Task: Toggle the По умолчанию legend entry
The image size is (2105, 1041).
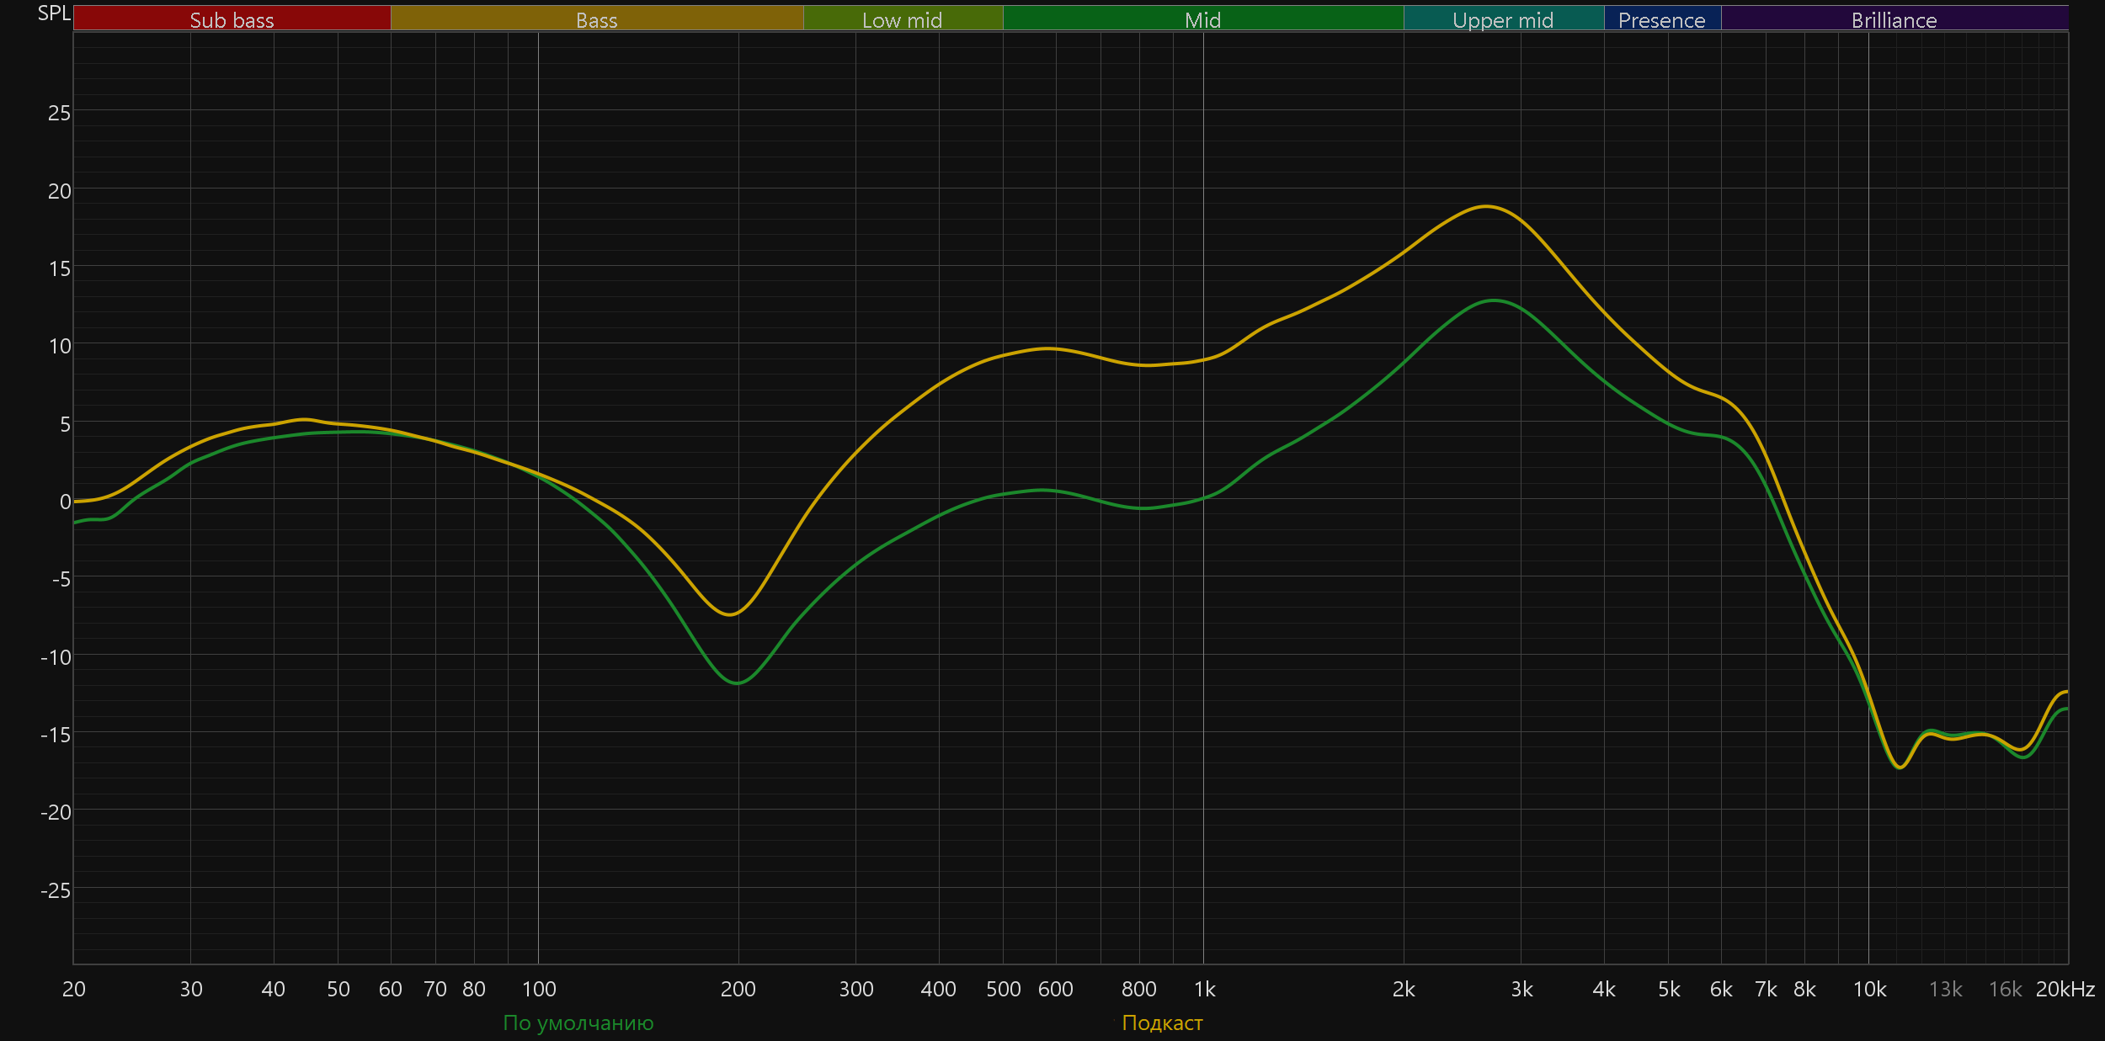Action: [578, 1022]
